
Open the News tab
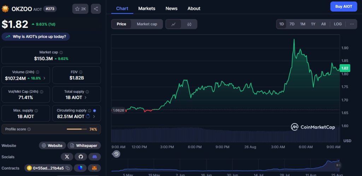click(171, 8)
